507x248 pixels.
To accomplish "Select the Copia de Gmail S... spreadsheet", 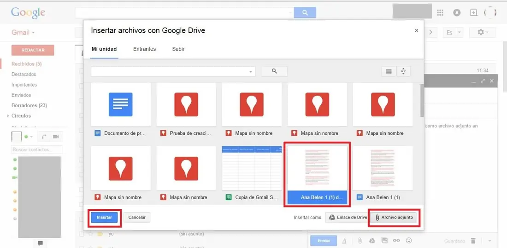I will [252, 174].
